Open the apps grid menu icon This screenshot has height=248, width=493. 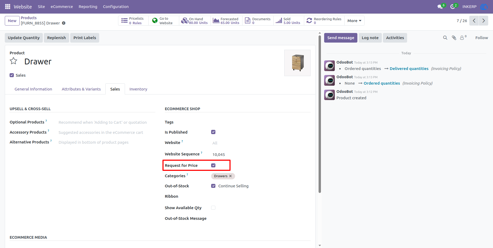[x=7, y=6]
